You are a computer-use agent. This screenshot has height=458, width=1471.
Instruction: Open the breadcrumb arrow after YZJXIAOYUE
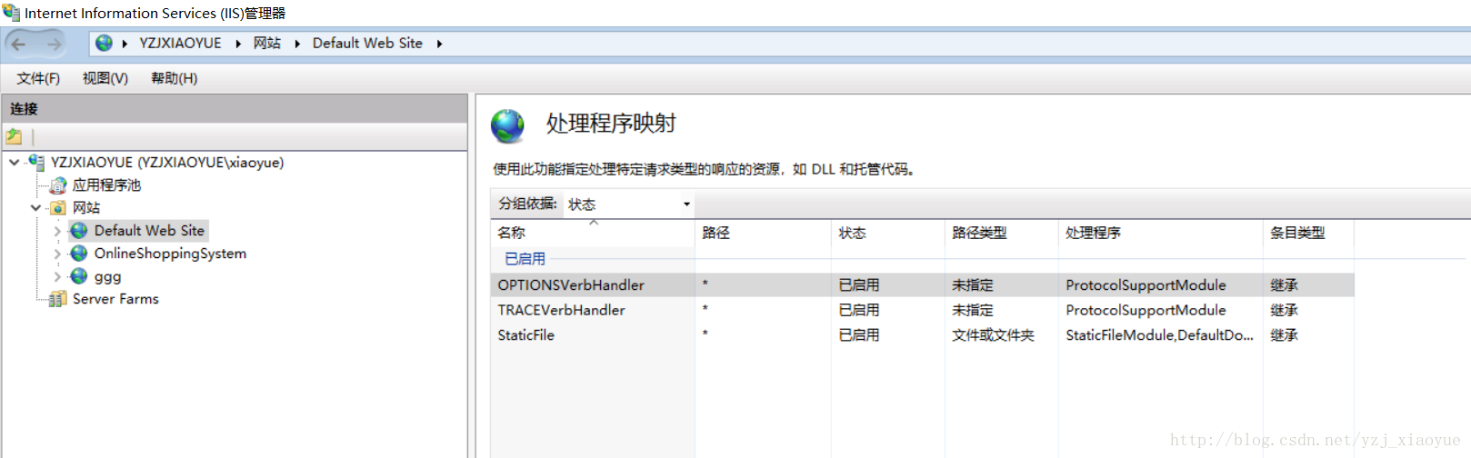[238, 44]
